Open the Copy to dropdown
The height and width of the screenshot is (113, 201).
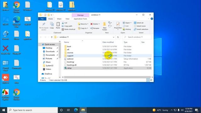[x=83, y=28]
